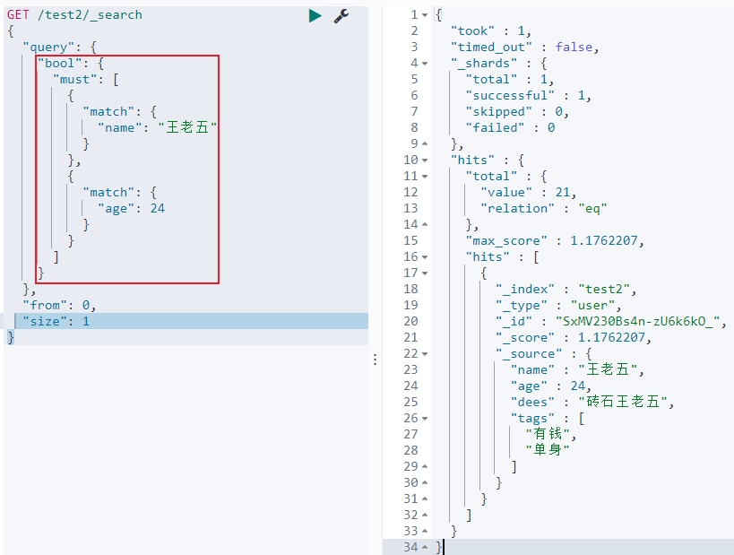734x555 pixels.
Task: Click the "name" match value 王老五 in the request
Action: pyautogui.click(x=187, y=128)
